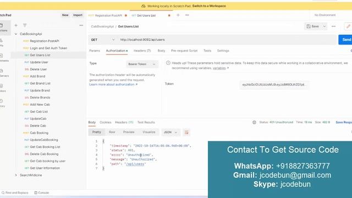This screenshot has height=198, width=352.
Task: Open History sidebar icon
Action: 2,103
